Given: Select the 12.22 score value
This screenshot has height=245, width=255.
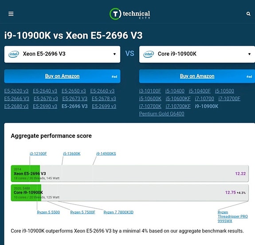Looking at the screenshot, I should 240,174.
